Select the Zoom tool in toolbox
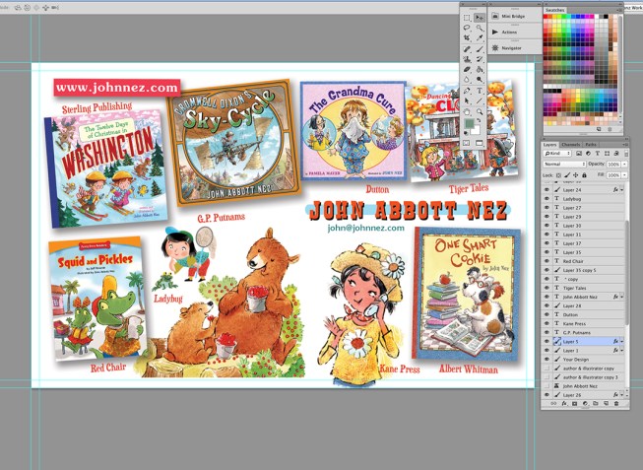Screen dimensions: 643x470 click(x=479, y=111)
